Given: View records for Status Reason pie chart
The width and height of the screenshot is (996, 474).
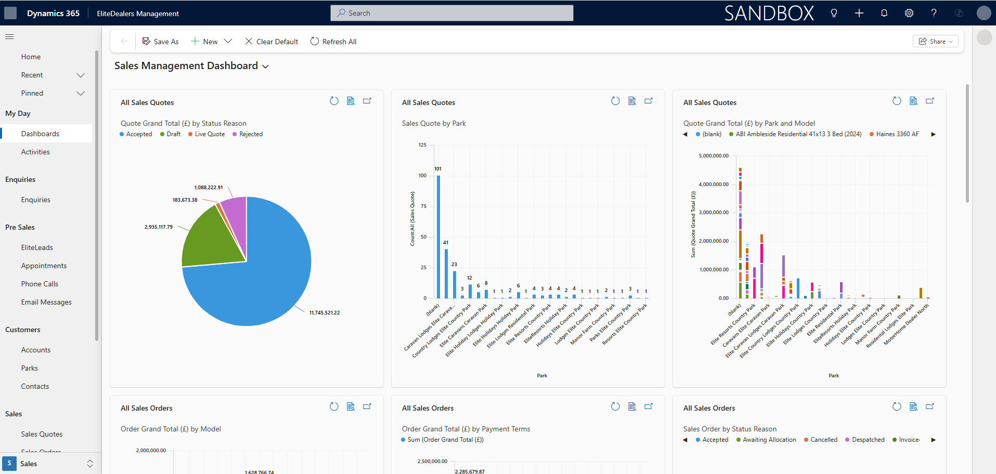Looking at the screenshot, I should click(x=351, y=101).
